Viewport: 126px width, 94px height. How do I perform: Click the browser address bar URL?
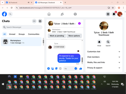click(x=45, y=8)
